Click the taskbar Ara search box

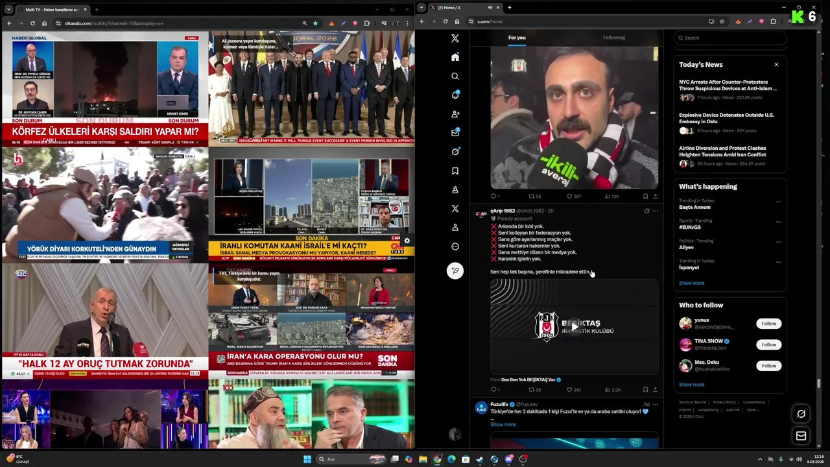[x=351, y=459]
